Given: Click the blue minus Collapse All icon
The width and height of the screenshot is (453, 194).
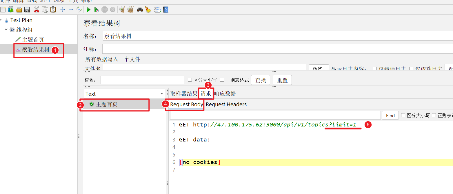Looking at the screenshot, I should (x=71, y=10).
